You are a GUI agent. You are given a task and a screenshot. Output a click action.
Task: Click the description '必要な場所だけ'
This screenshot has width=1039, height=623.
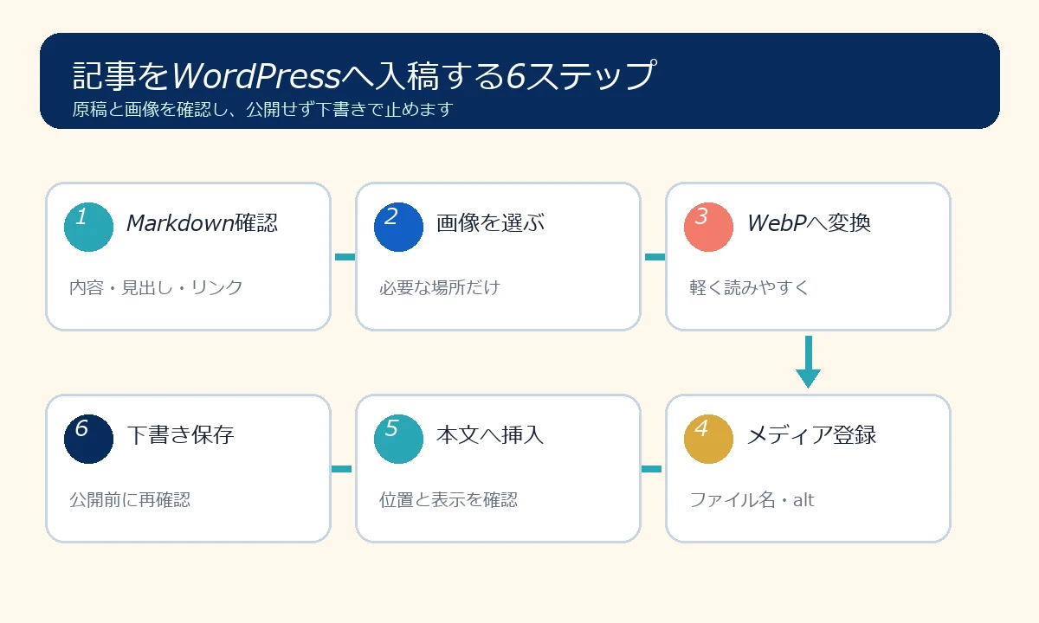coord(440,287)
